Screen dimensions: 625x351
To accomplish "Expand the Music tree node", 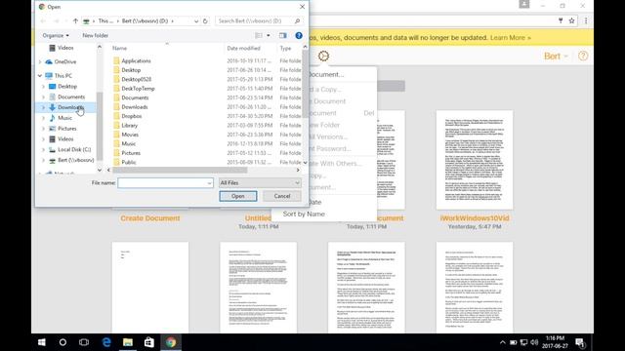I will (43, 118).
